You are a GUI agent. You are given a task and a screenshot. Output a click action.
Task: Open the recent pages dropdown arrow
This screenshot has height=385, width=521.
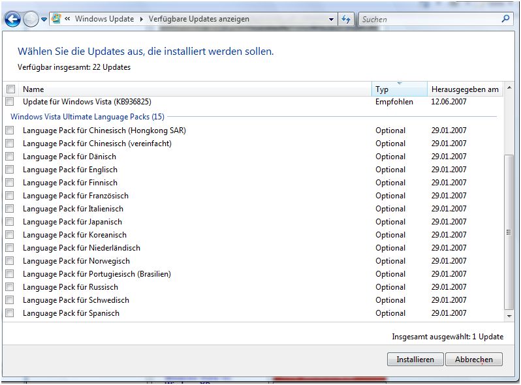tap(44, 20)
